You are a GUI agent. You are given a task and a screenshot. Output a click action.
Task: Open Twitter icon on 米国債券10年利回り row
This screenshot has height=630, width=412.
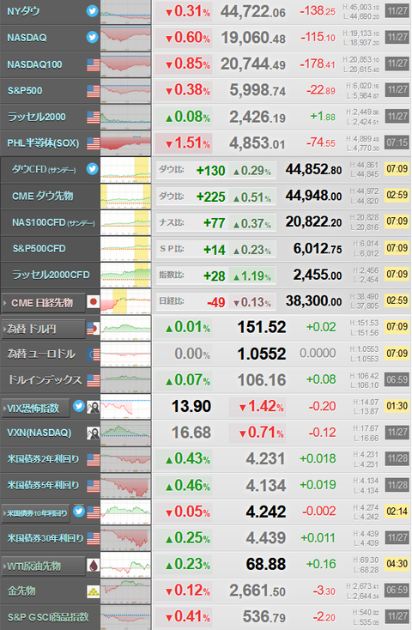click(79, 511)
